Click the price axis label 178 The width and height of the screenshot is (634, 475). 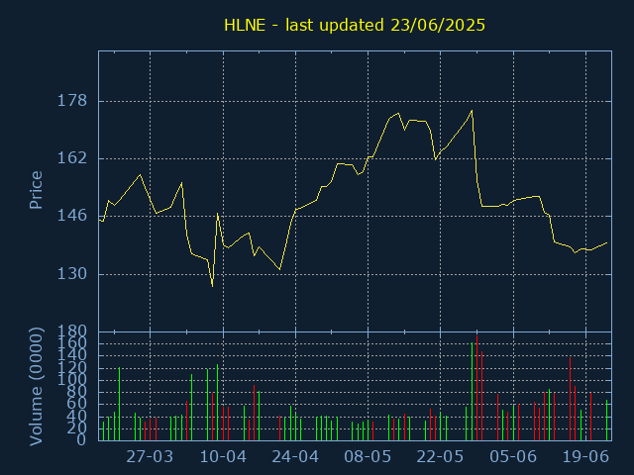[x=72, y=101]
